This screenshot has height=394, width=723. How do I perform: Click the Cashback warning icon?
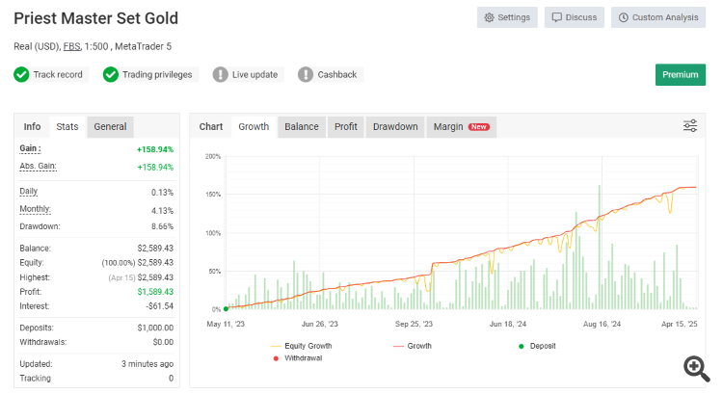pyautogui.click(x=306, y=74)
